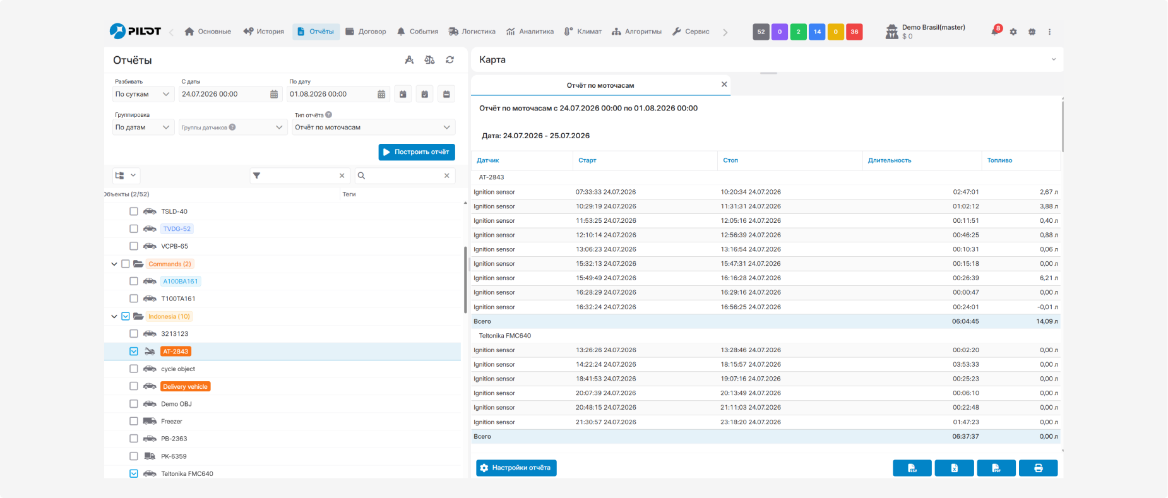Screen dimensions: 1168x498
Task: Collapse the Indonesia group
Action: coord(114,316)
